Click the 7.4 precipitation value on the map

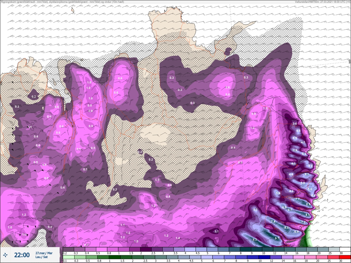[273, 222]
